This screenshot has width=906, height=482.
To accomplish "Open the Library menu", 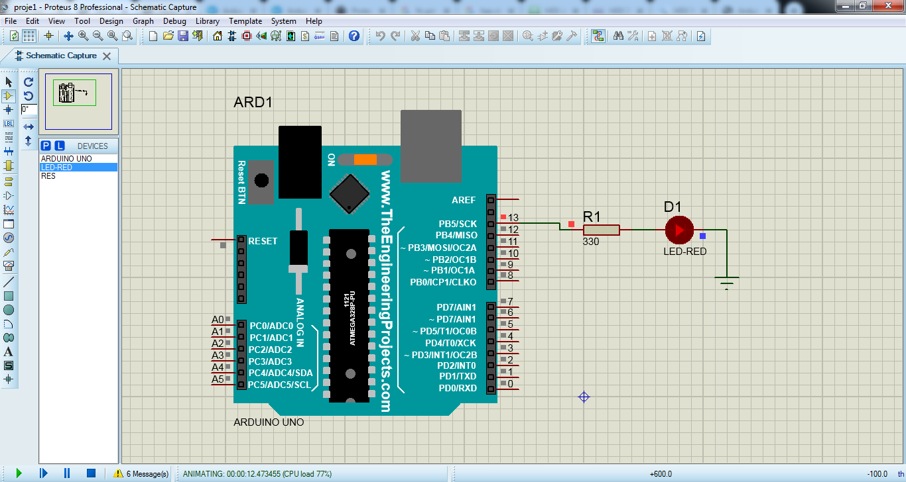I will [208, 21].
